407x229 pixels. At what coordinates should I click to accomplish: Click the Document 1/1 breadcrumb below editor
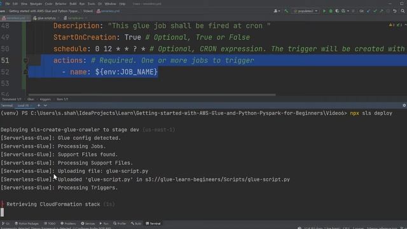tap(11, 99)
